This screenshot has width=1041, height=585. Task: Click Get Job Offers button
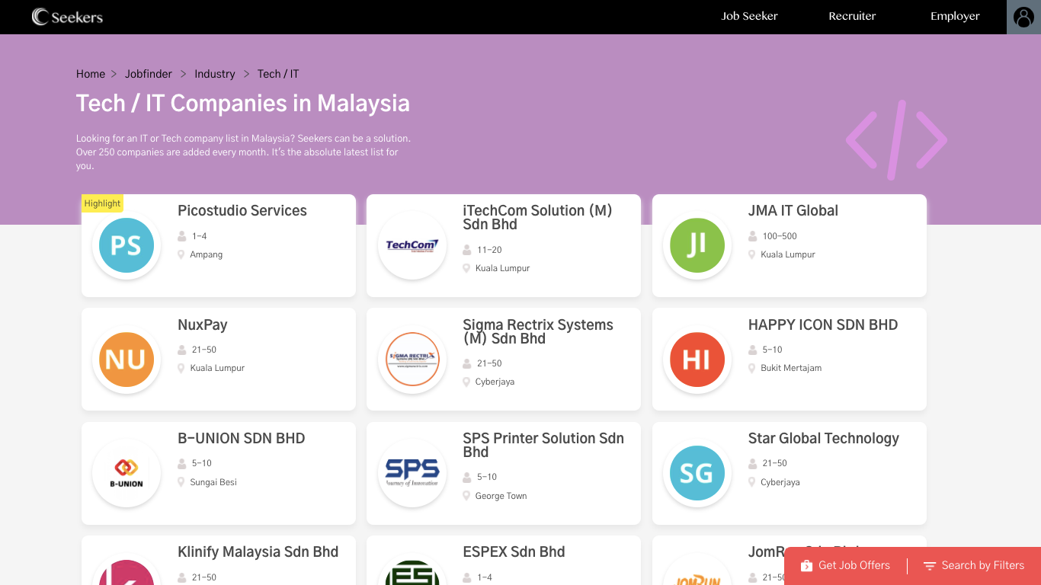pos(845,566)
